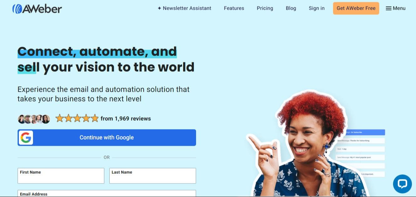The width and height of the screenshot is (416, 197).
Task: Open the Newsletter Assistant link
Action: click(x=187, y=8)
